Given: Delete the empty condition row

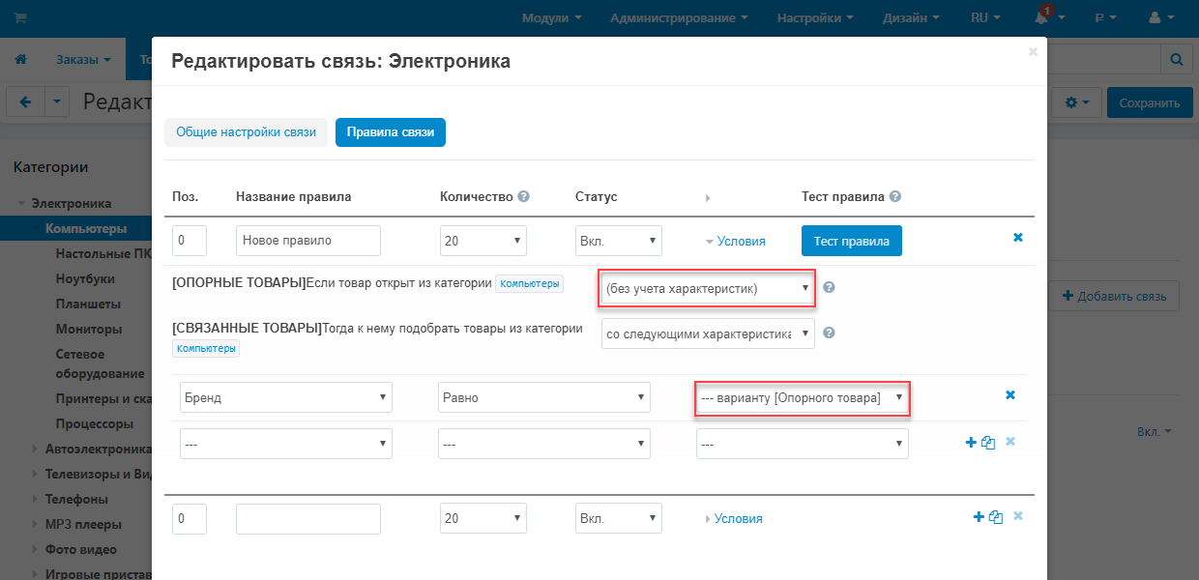Looking at the screenshot, I should pos(1010,442).
